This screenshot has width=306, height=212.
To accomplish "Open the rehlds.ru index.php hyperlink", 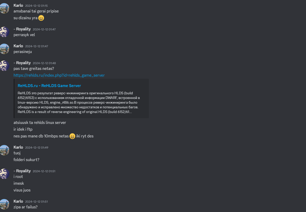I will [59, 75].
